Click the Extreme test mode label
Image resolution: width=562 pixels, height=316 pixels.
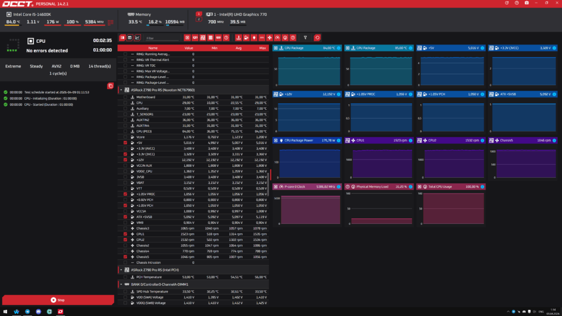coord(13,66)
